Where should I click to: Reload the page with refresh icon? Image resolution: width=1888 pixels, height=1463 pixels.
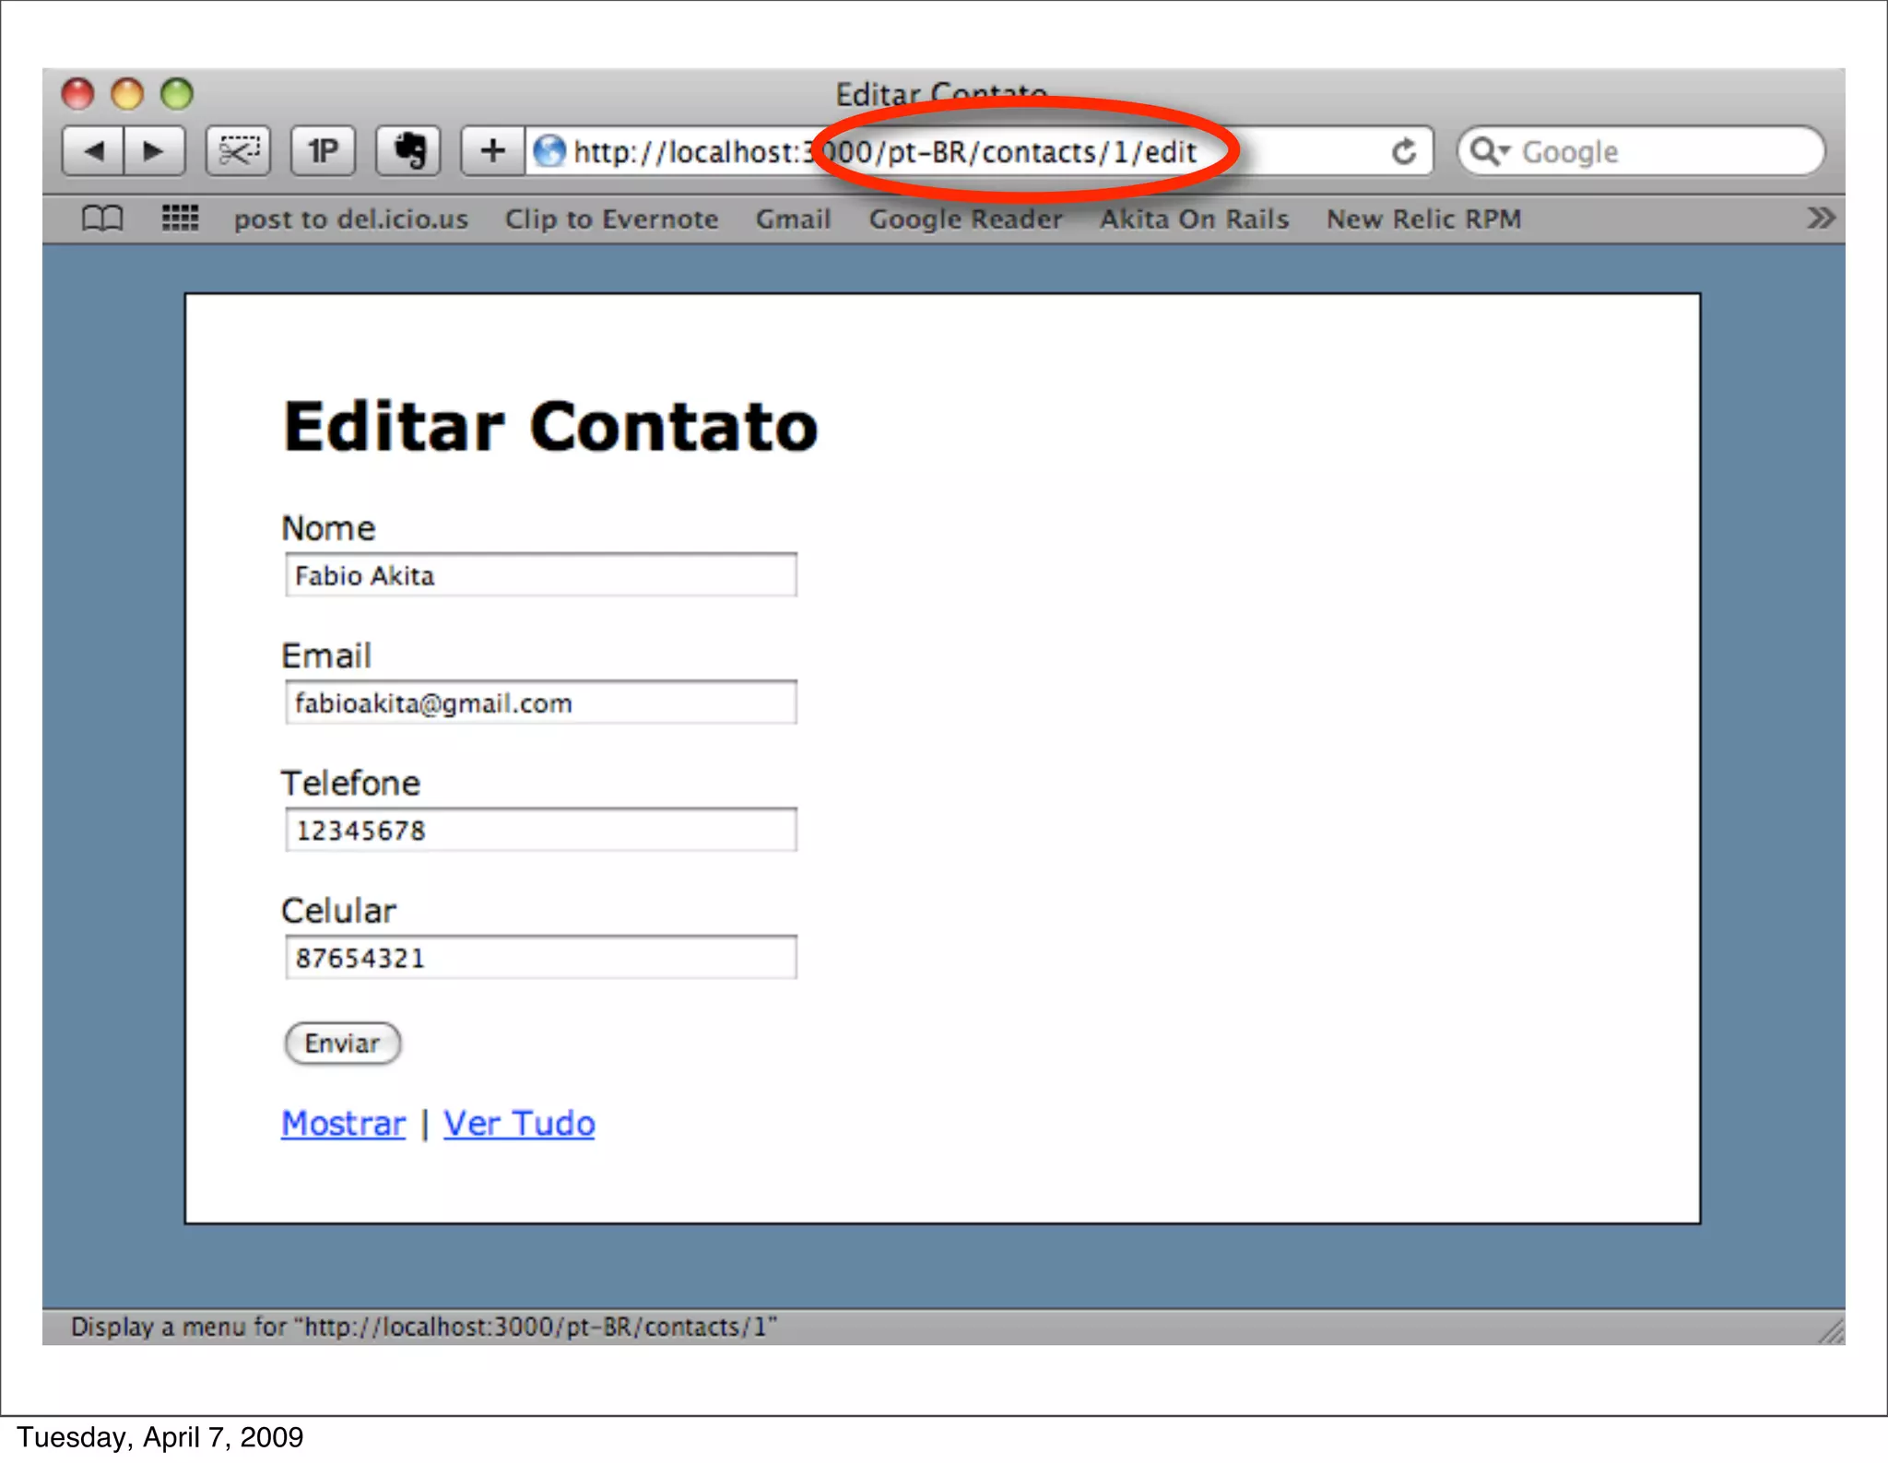(x=1403, y=151)
